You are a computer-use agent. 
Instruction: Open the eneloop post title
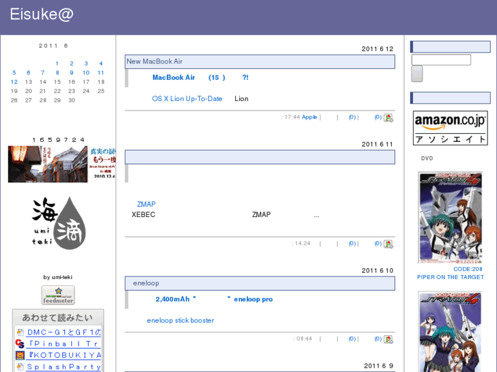coord(146,283)
